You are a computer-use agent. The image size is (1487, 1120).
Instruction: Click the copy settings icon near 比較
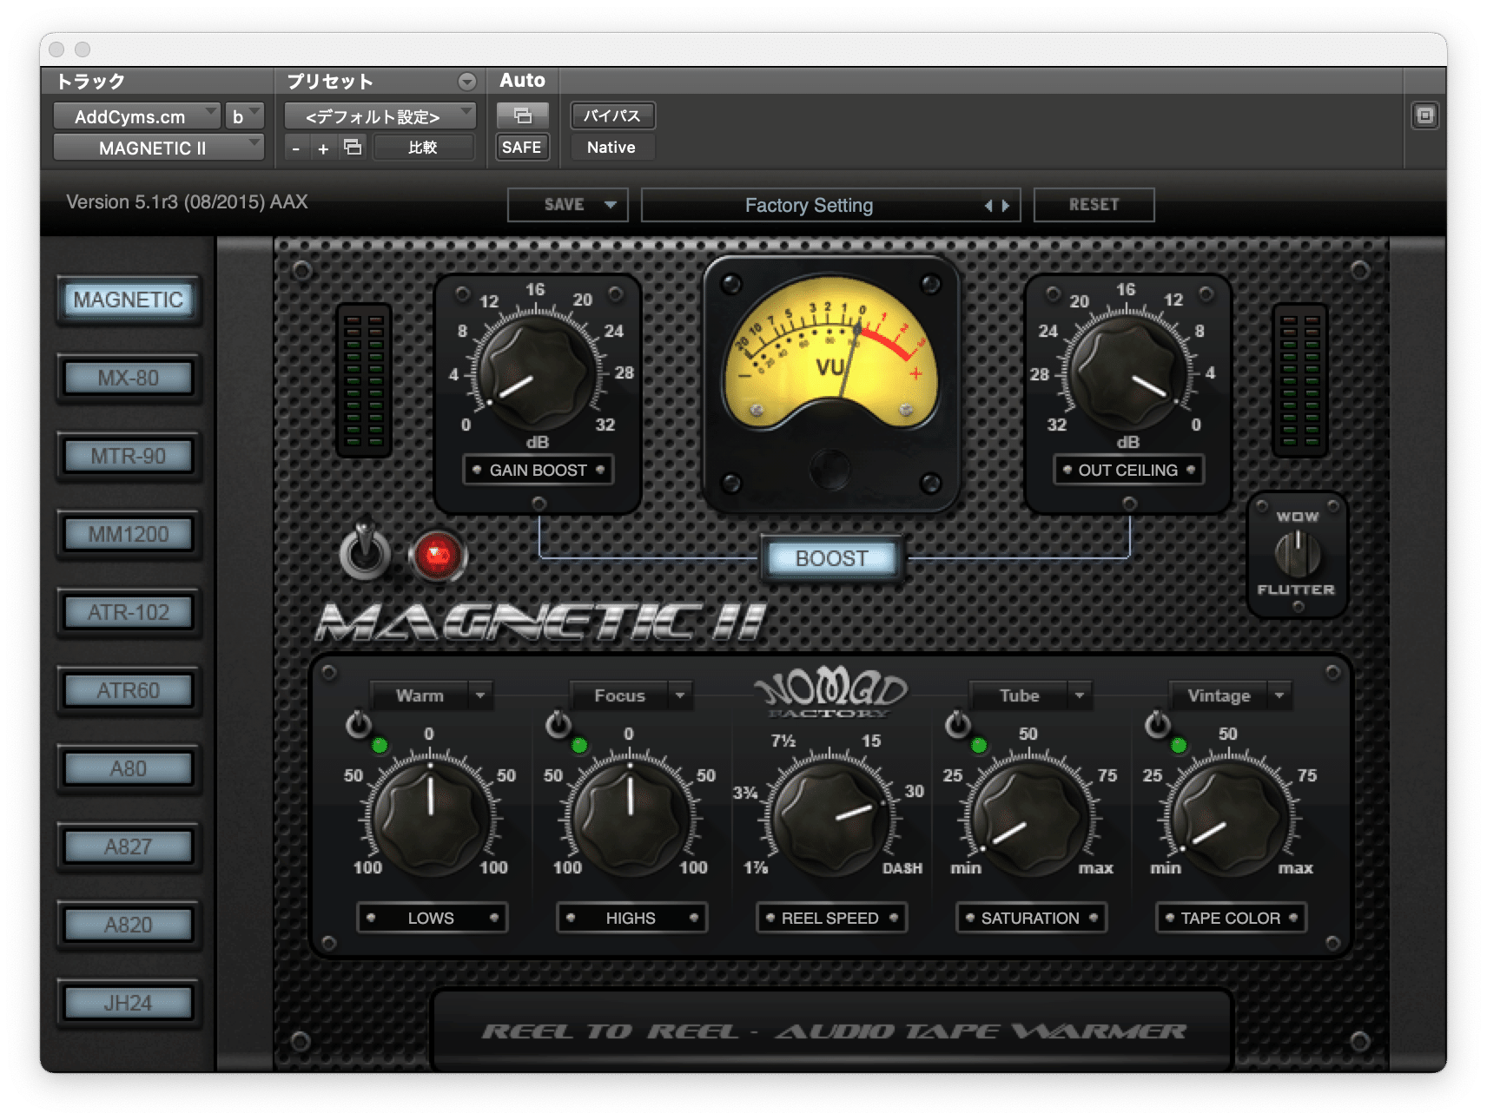point(353,147)
